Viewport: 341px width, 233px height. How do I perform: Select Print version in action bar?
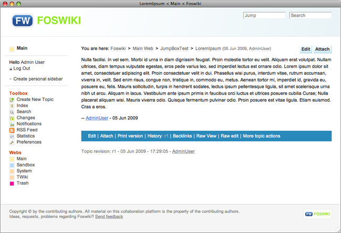point(130,136)
